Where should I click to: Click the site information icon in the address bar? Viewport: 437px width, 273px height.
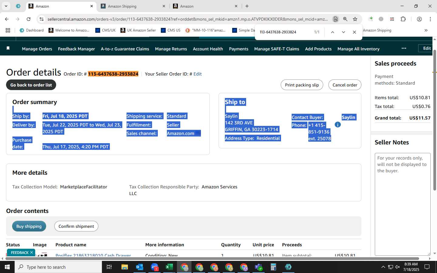point(42,19)
